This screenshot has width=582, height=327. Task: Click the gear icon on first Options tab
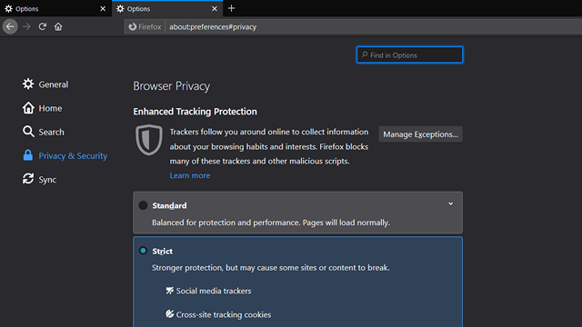click(x=8, y=8)
